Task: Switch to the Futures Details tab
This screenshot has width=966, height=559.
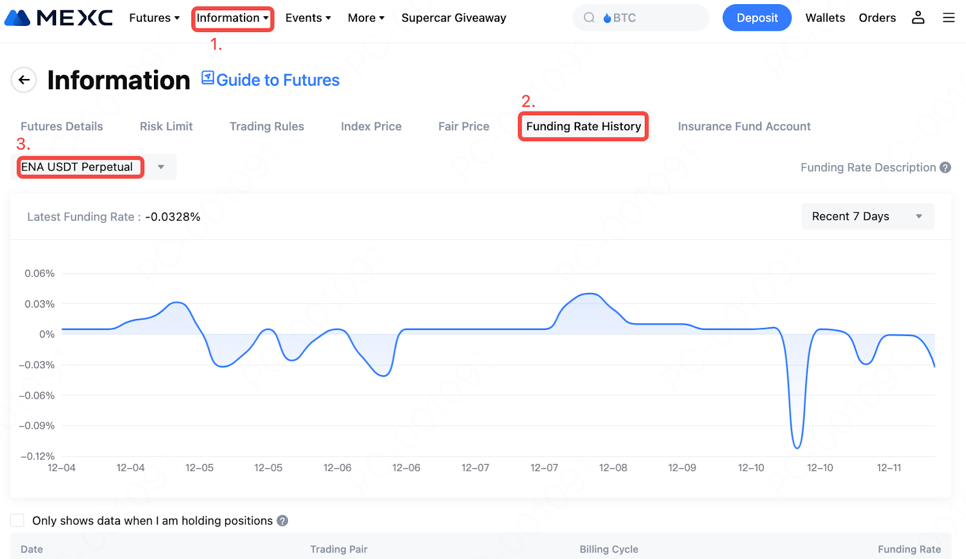Action: click(x=62, y=127)
